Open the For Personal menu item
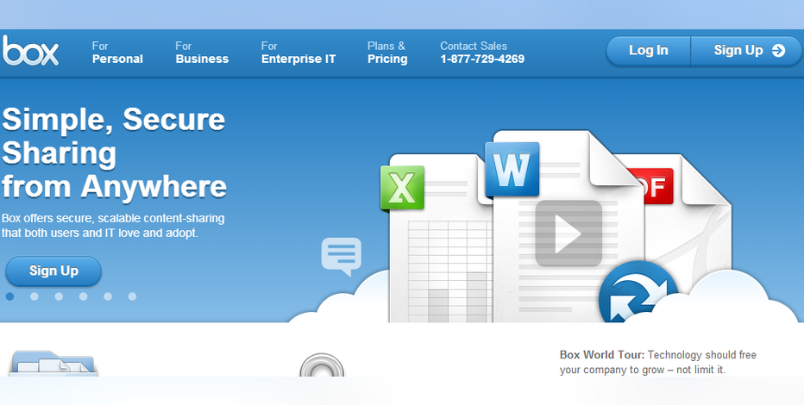The height and width of the screenshot is (405, 804). tap(117, 53)
